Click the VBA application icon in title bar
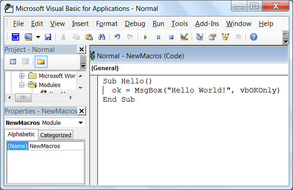 [x=9, y=8]
